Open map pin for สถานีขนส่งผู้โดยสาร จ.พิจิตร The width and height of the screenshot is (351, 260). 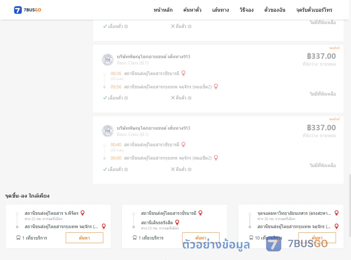83,213
